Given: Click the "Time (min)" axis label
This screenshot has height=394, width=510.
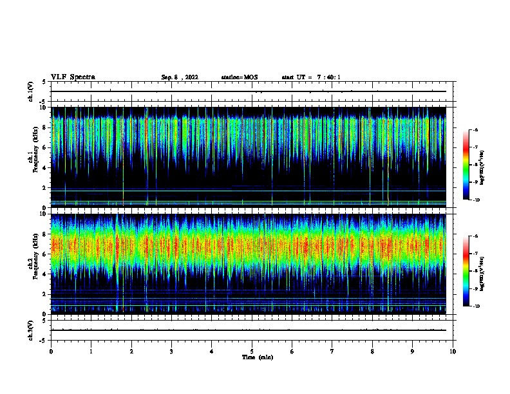Looking at the screenshot, I should [x=258, y=357].
